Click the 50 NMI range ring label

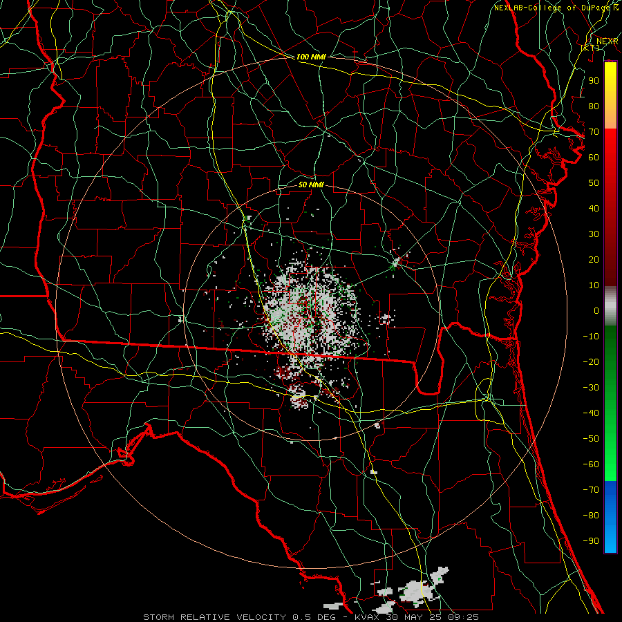[x=311, y=185]
